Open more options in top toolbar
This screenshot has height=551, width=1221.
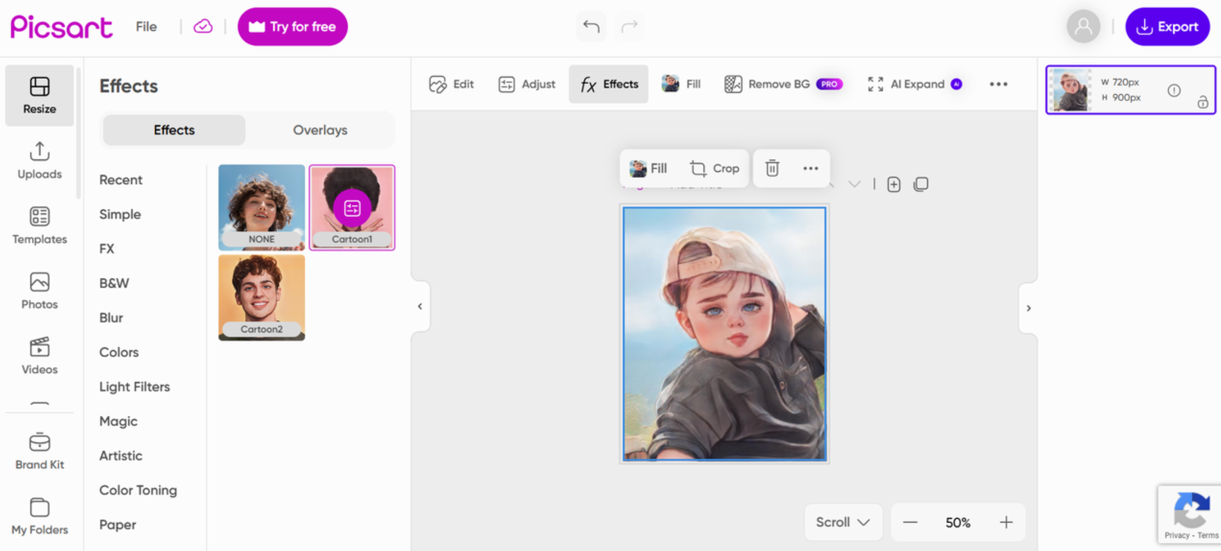[999, 84]
